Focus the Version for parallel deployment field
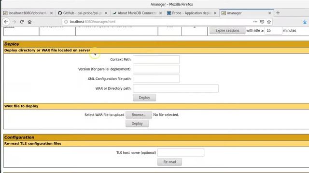Image resolution: width=309 pixels, height=173 pixels. coord(156,69)
